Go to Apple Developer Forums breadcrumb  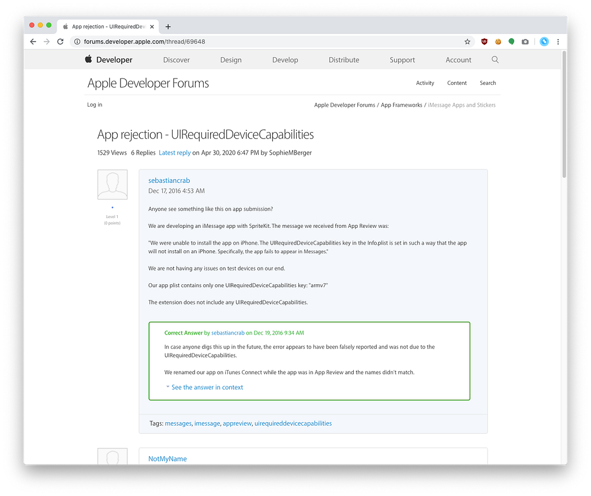click(x=345, y=105)
